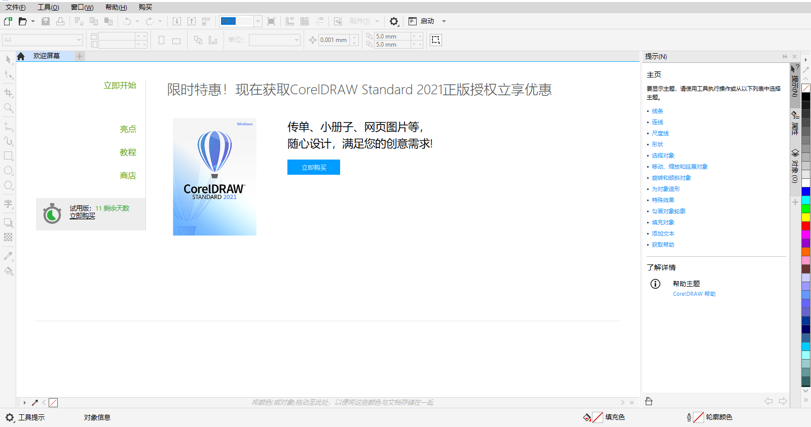
Task: Open the 商店 section link
Action: [128, 175]
